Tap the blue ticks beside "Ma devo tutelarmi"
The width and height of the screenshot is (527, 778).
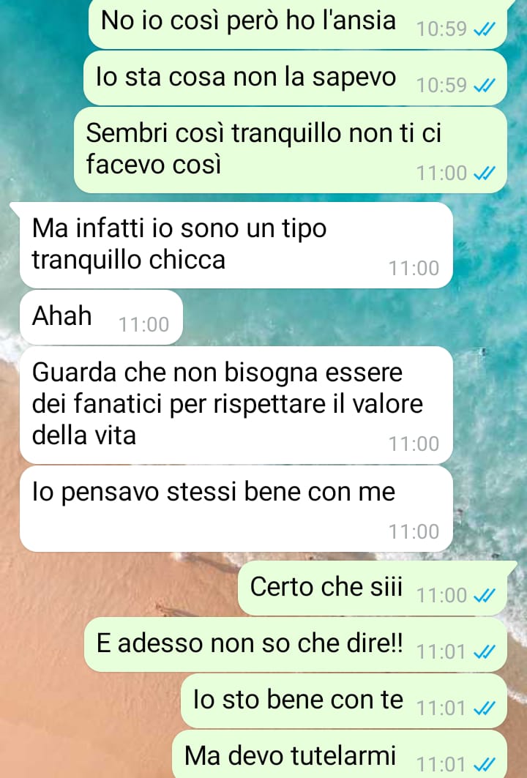484,764
